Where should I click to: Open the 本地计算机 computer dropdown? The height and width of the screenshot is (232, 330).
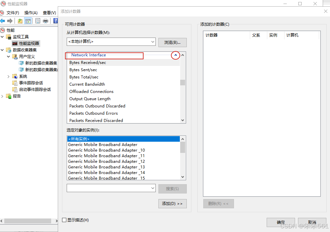pyautogui.click(x=153, y=42)
